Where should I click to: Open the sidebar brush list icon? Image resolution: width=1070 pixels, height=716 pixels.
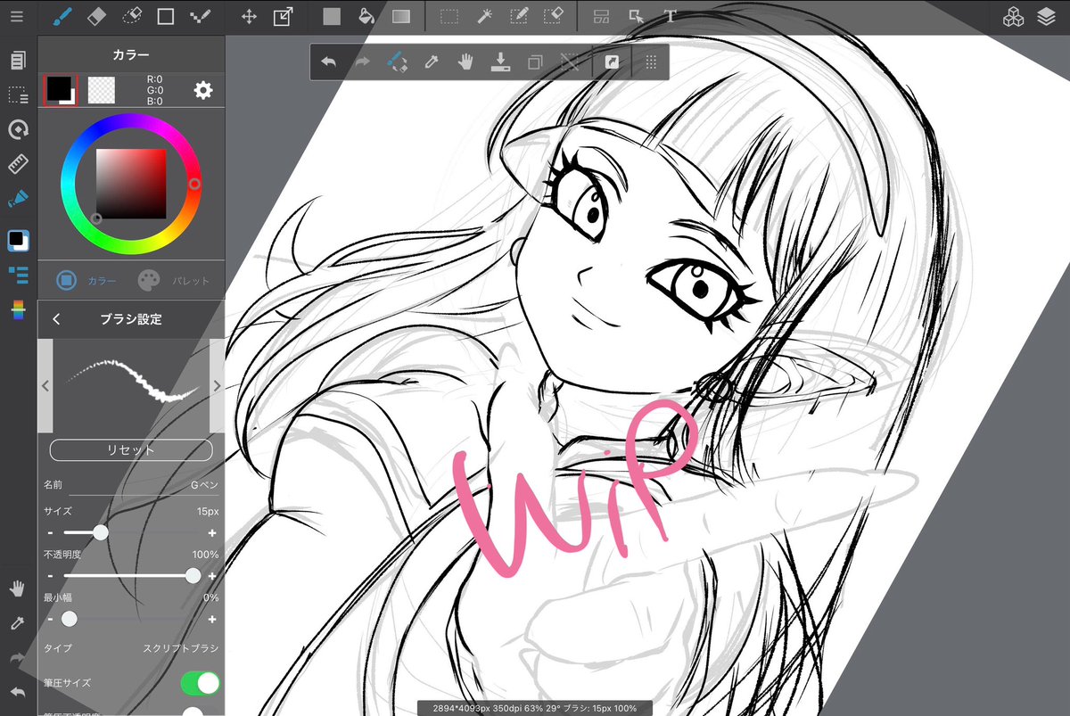[x=18, y=275]
